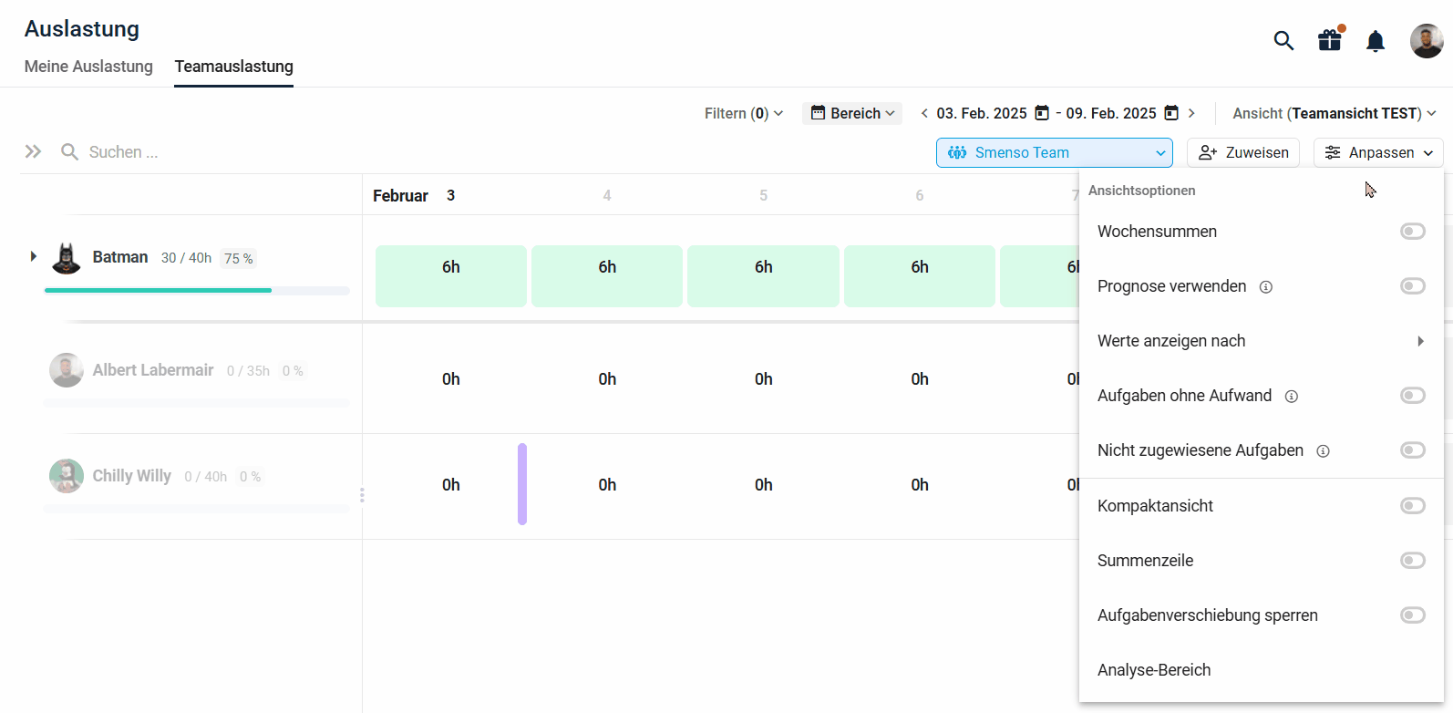Click the search magnifier icon in header

click(x=1283, y=41)
